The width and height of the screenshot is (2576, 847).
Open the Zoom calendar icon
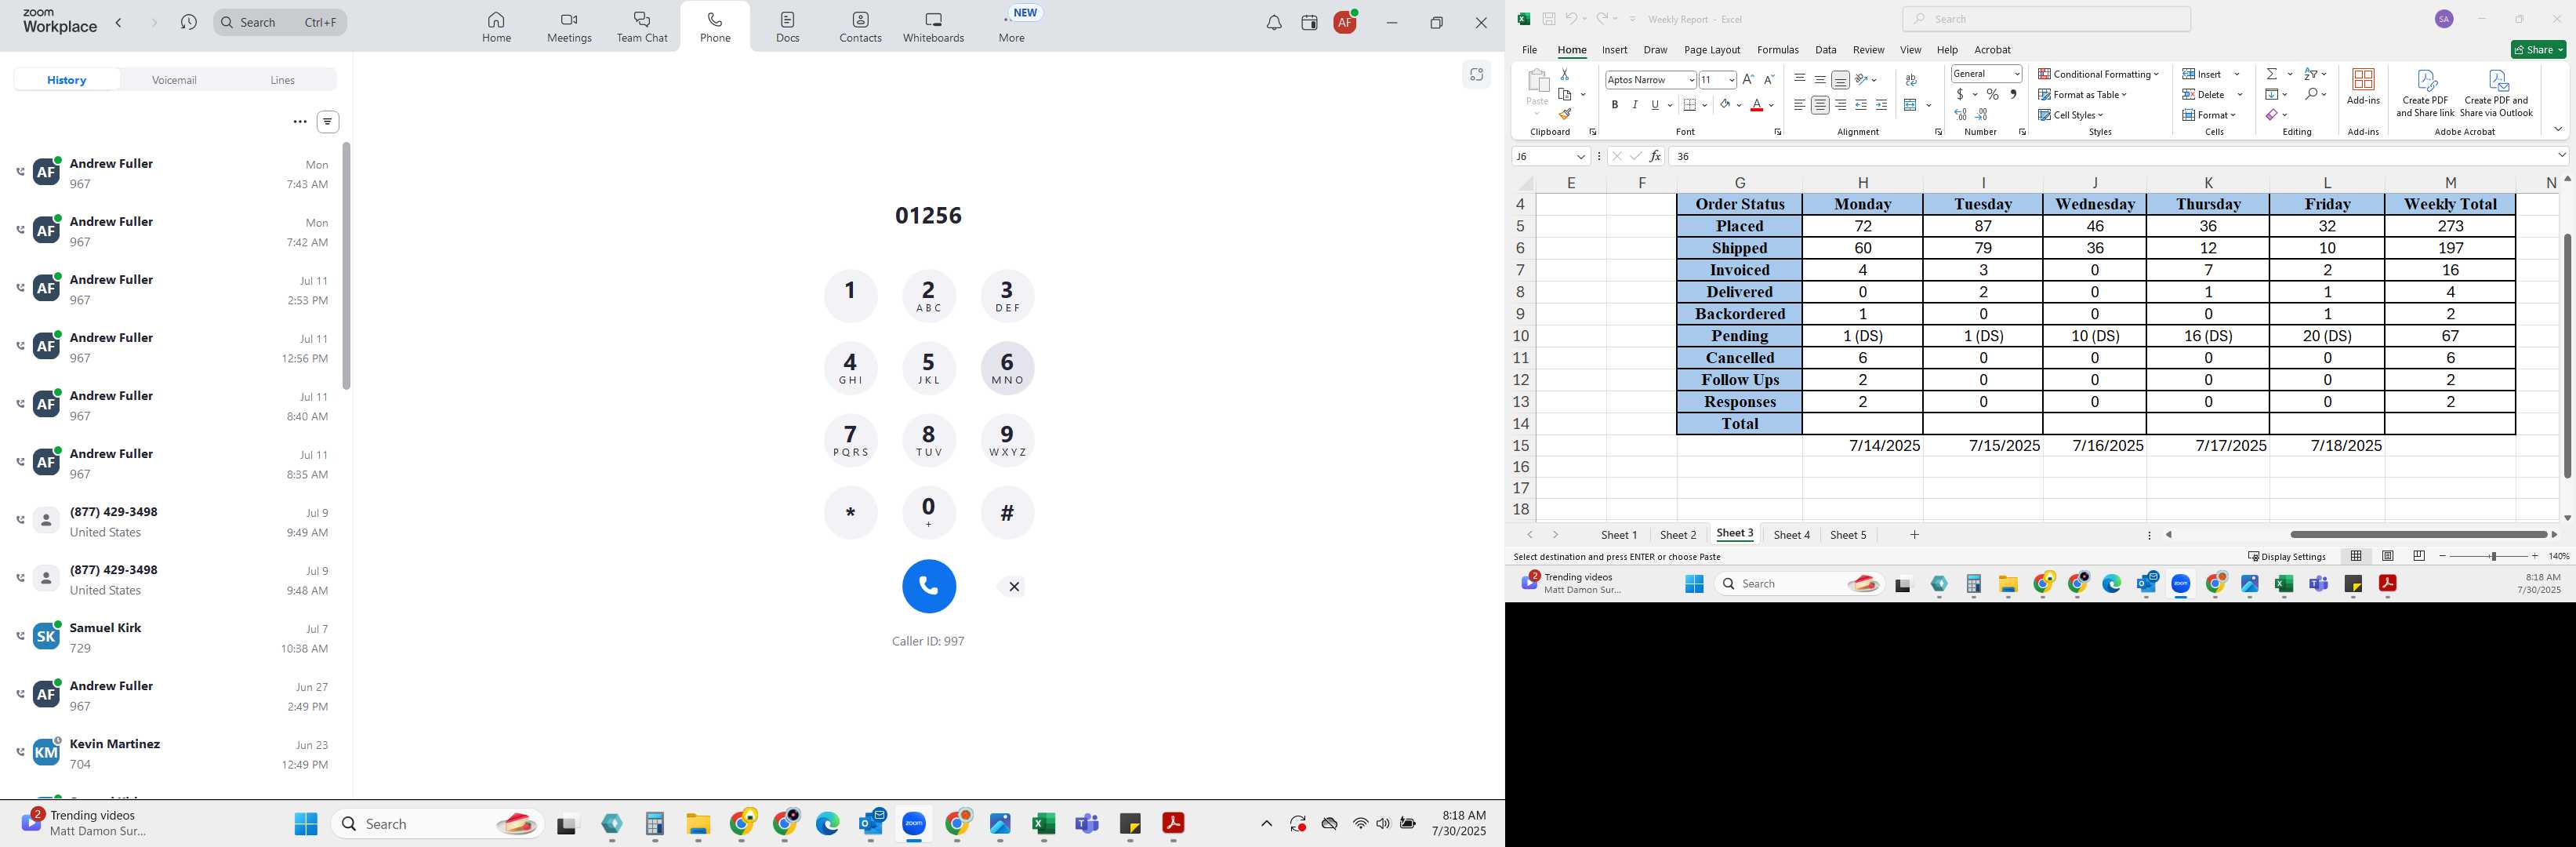click(1310, 23)
